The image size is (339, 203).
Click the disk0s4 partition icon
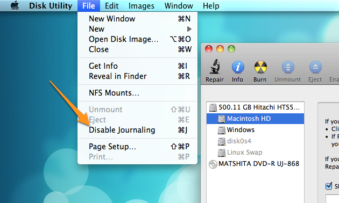pyautogui.click(x=222, y=141)
